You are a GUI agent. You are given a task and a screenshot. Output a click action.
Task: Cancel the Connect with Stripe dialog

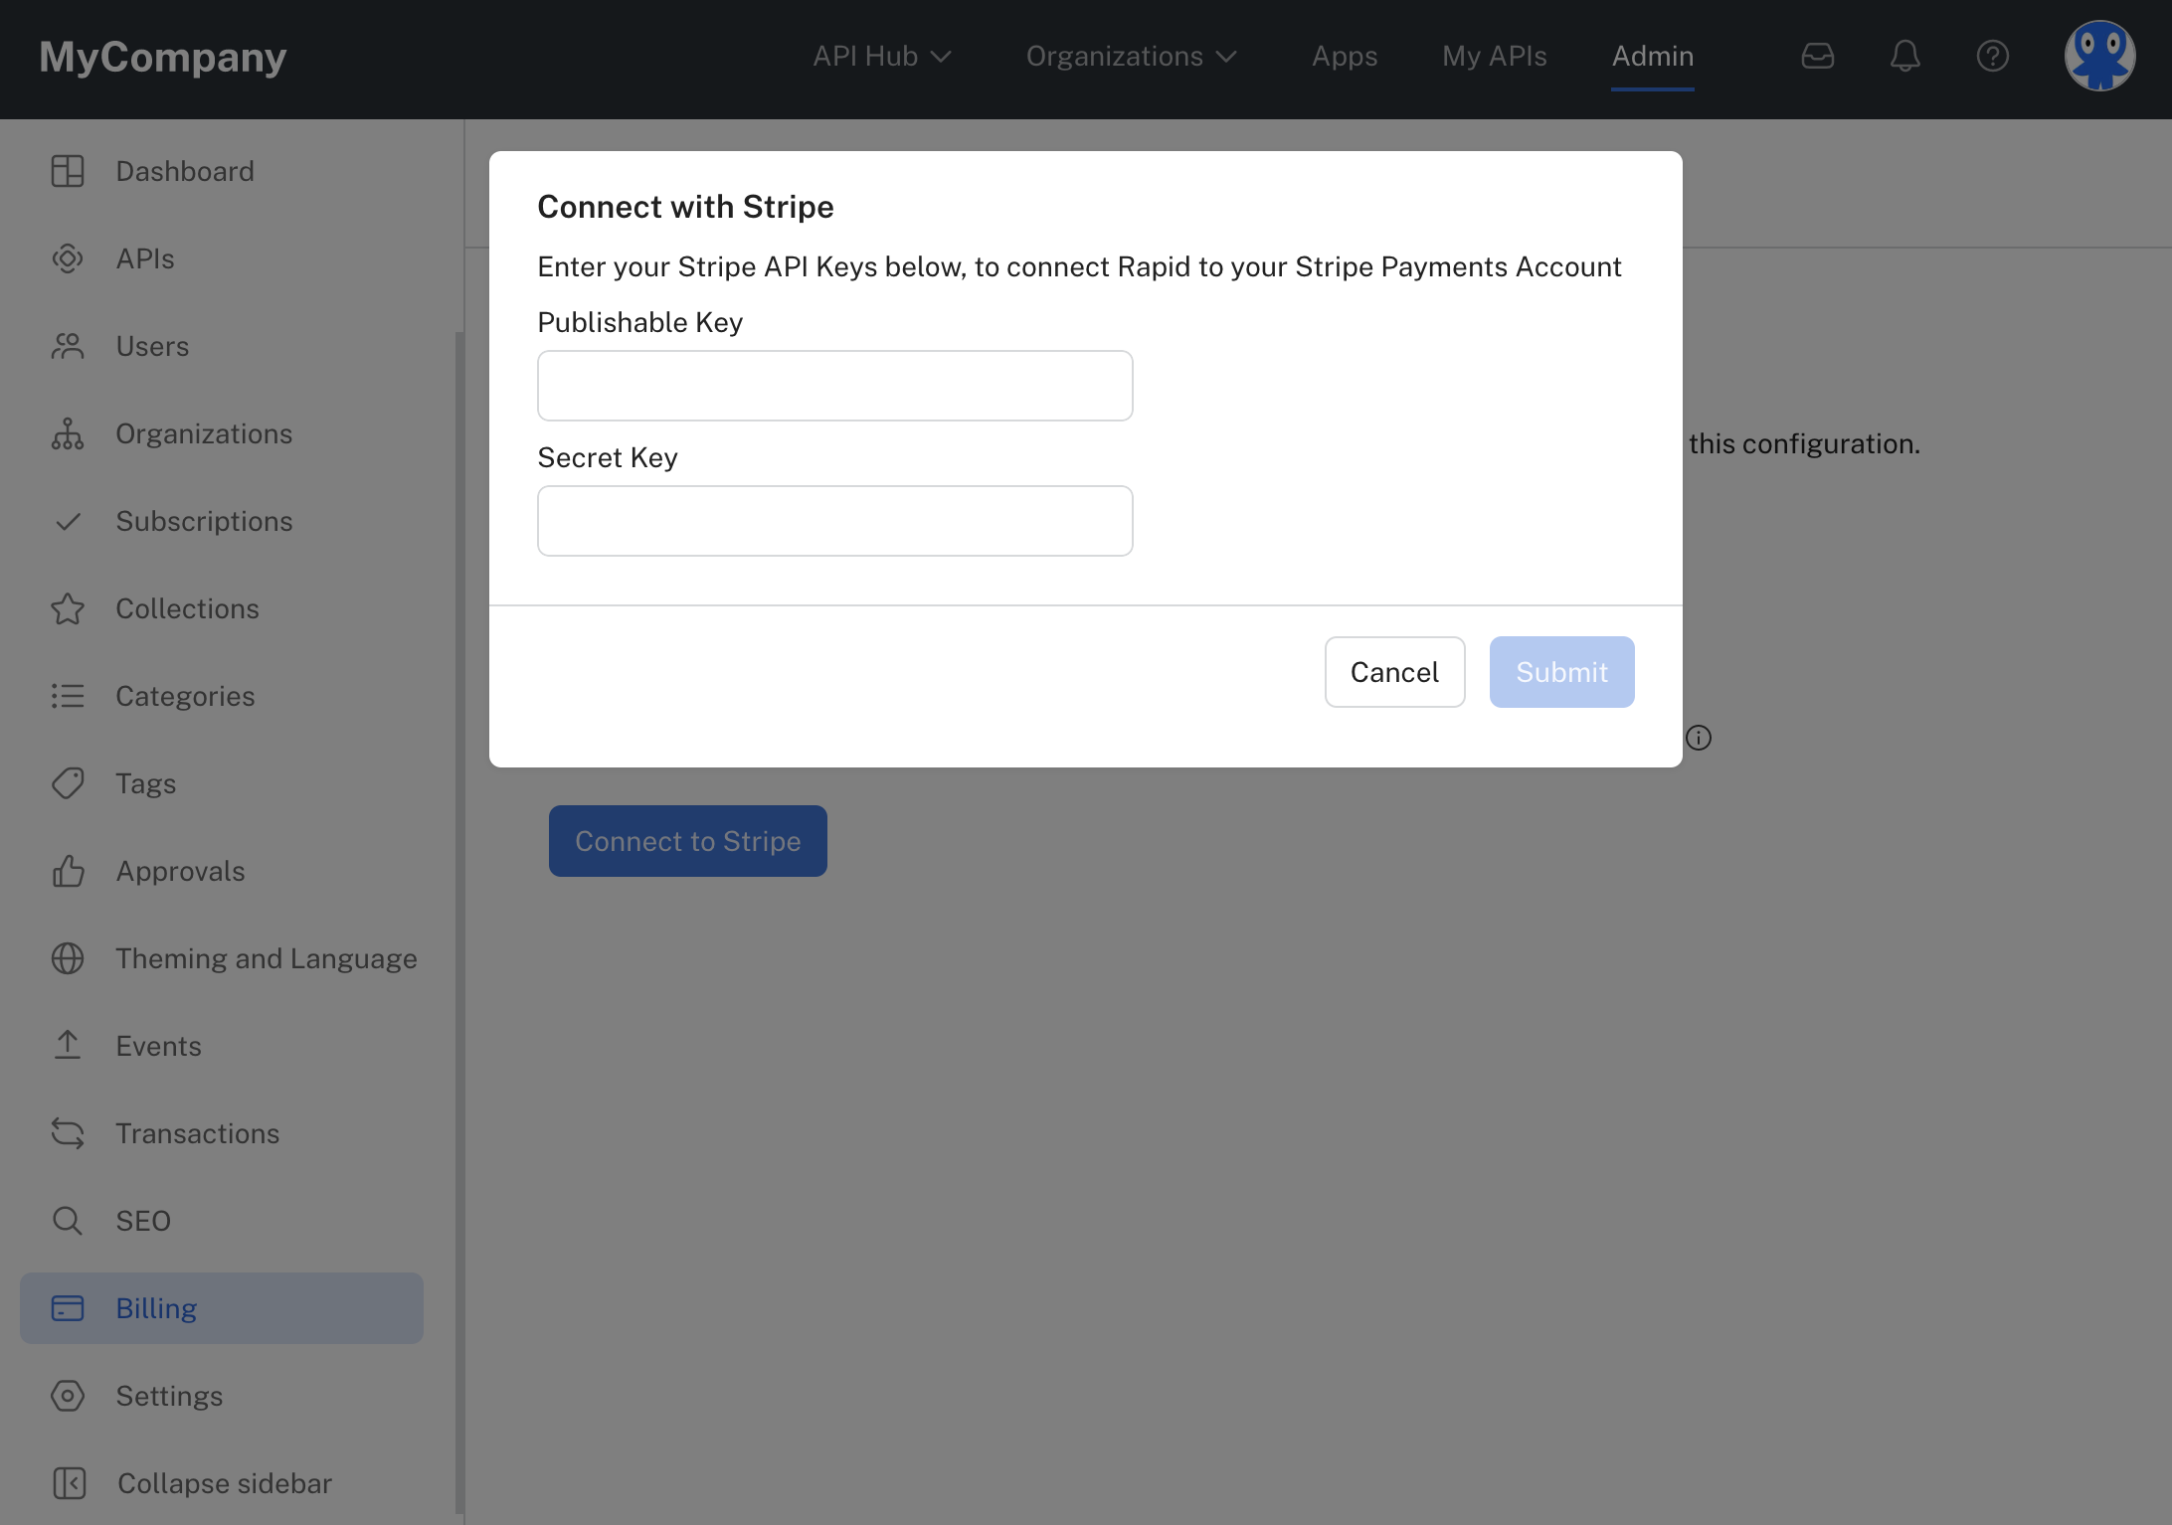1394,672
